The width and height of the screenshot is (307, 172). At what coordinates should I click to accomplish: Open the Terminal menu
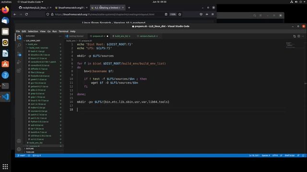coord(63,32)
